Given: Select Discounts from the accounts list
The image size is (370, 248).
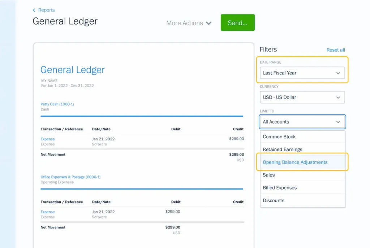Looking at the screenshot, I should pyautogui.click(x=274, y=200).
